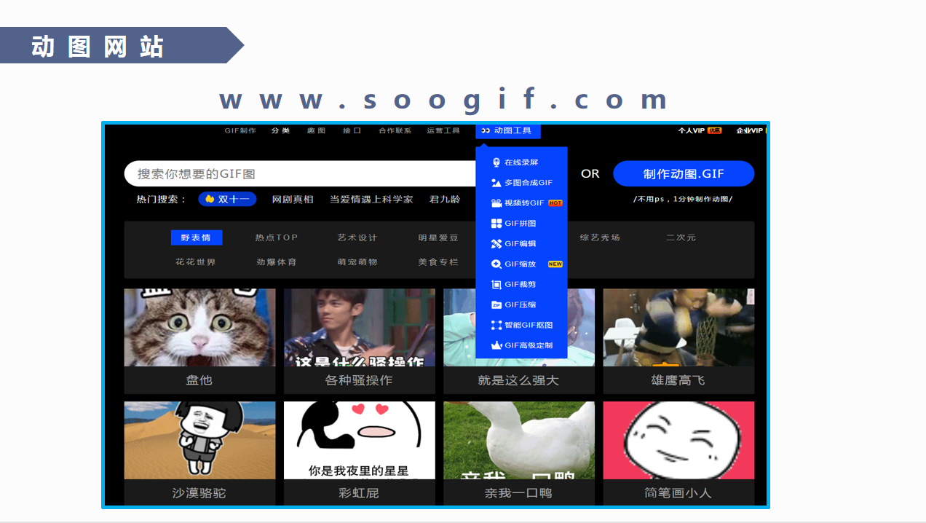Open the GIF压缩 compression tool
The width and height of the screenshot is (926, 523).
[x=517, y=304]
